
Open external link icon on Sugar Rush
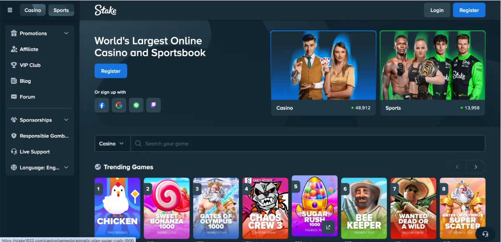[x=328, y=227]
